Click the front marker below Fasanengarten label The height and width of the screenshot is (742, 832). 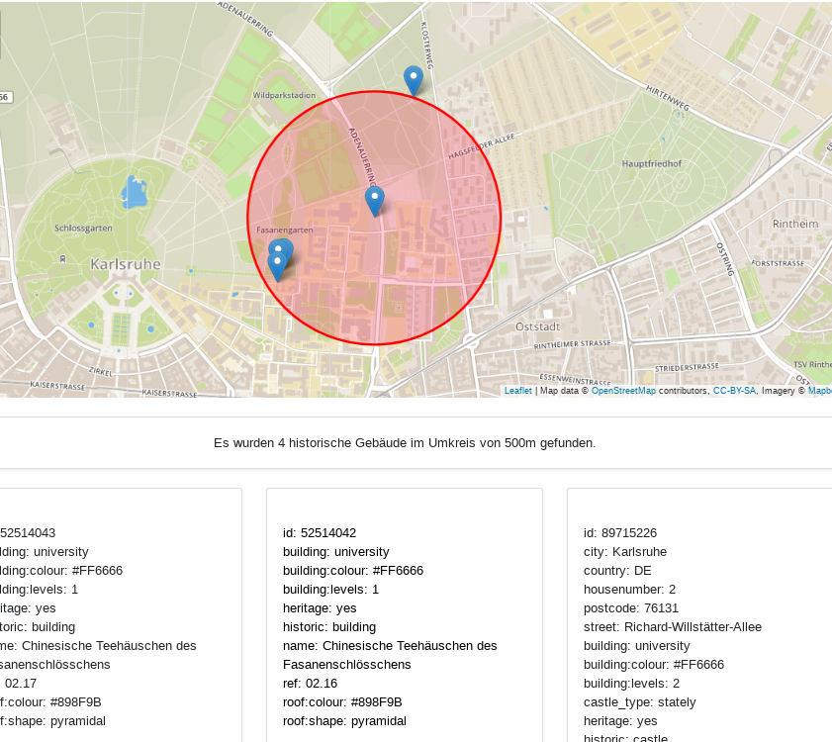tap(277, 265)
